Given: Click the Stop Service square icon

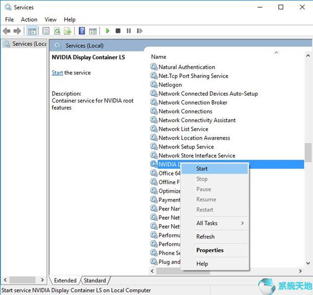Looking at the screenshot, I should (118, 31).
